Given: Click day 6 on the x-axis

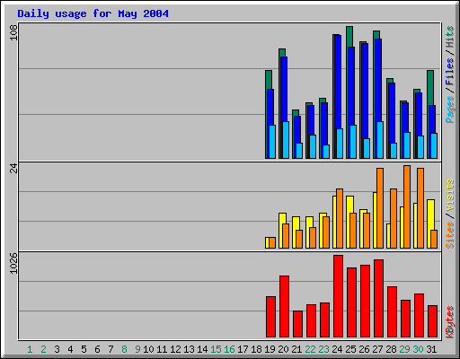Looking at the screenshot, I should [97, 349].
